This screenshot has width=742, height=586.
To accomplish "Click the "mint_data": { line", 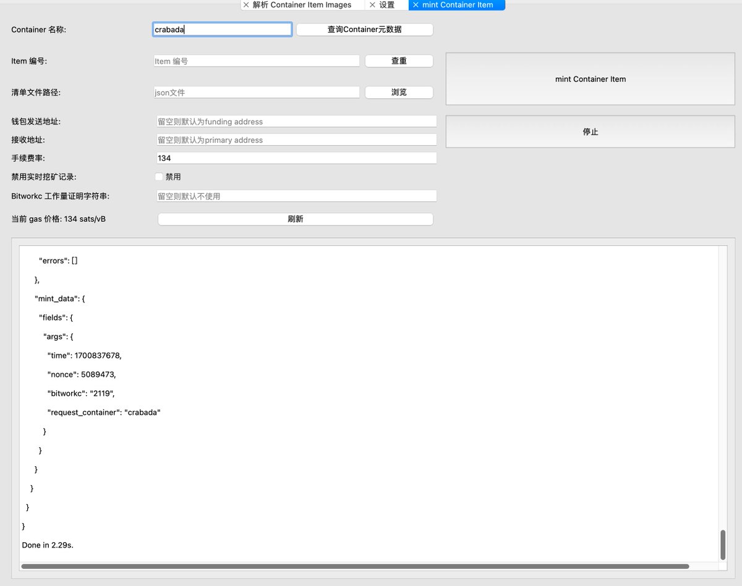I will point(60,298).
